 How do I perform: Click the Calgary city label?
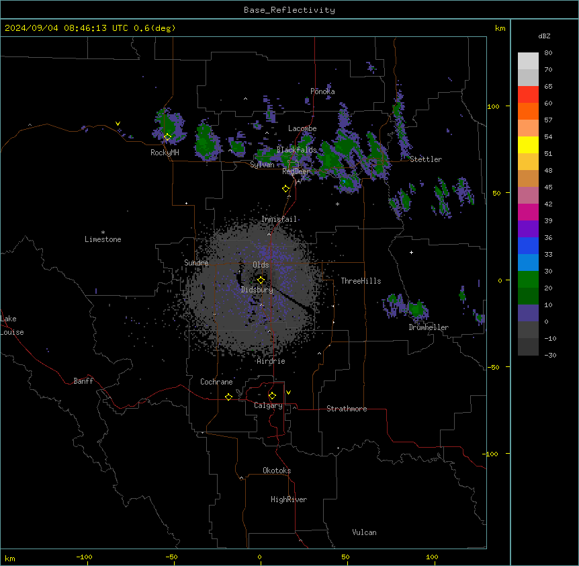pyautogui.click(x=269, y=405)
